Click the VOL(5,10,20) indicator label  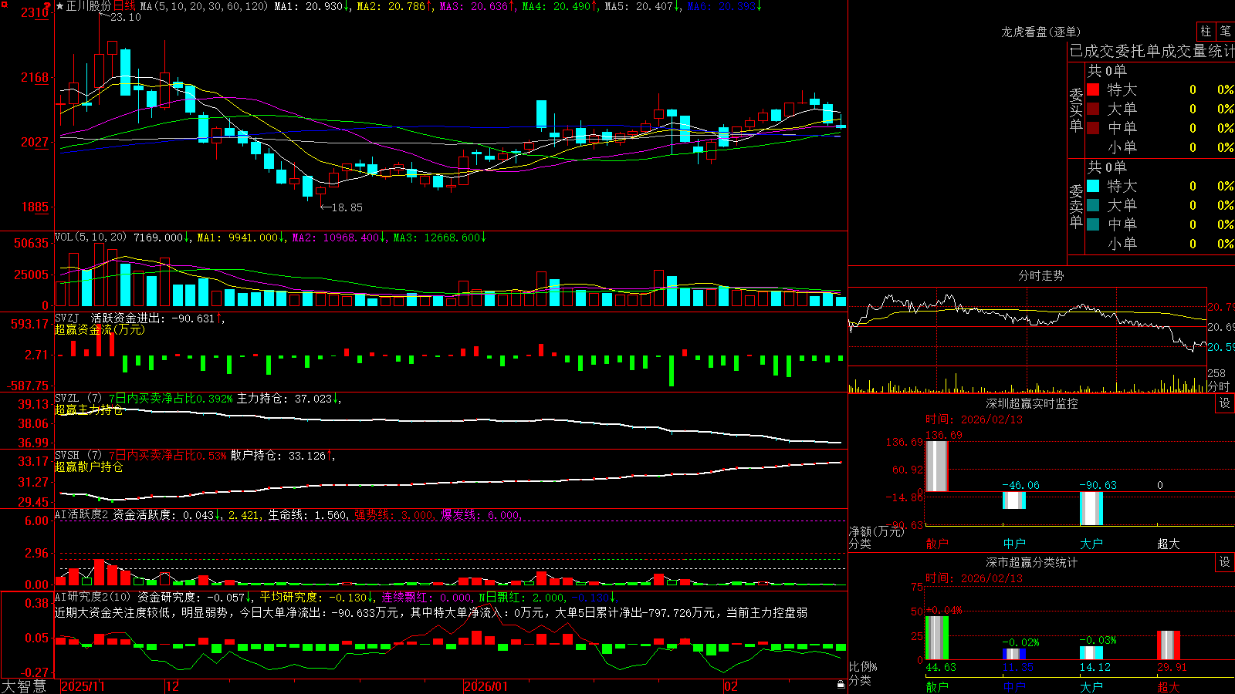click(x=91, y=238)
